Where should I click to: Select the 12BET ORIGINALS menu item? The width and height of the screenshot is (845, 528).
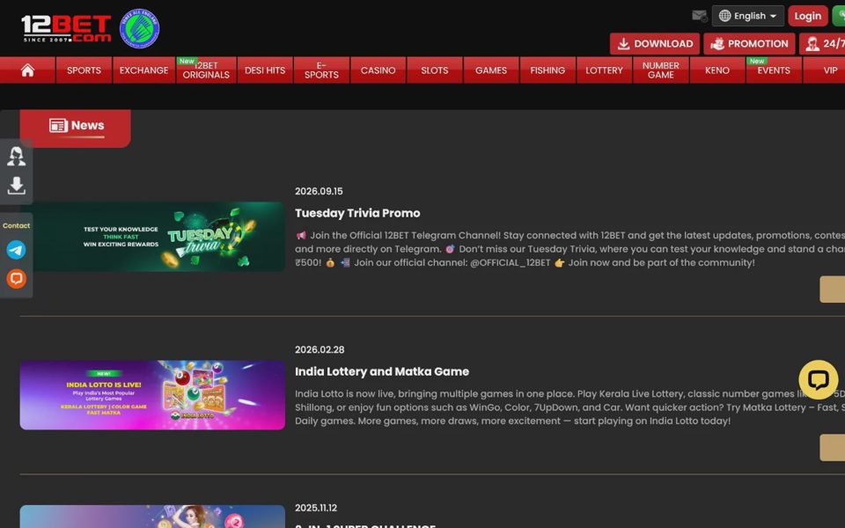(206, 70)
